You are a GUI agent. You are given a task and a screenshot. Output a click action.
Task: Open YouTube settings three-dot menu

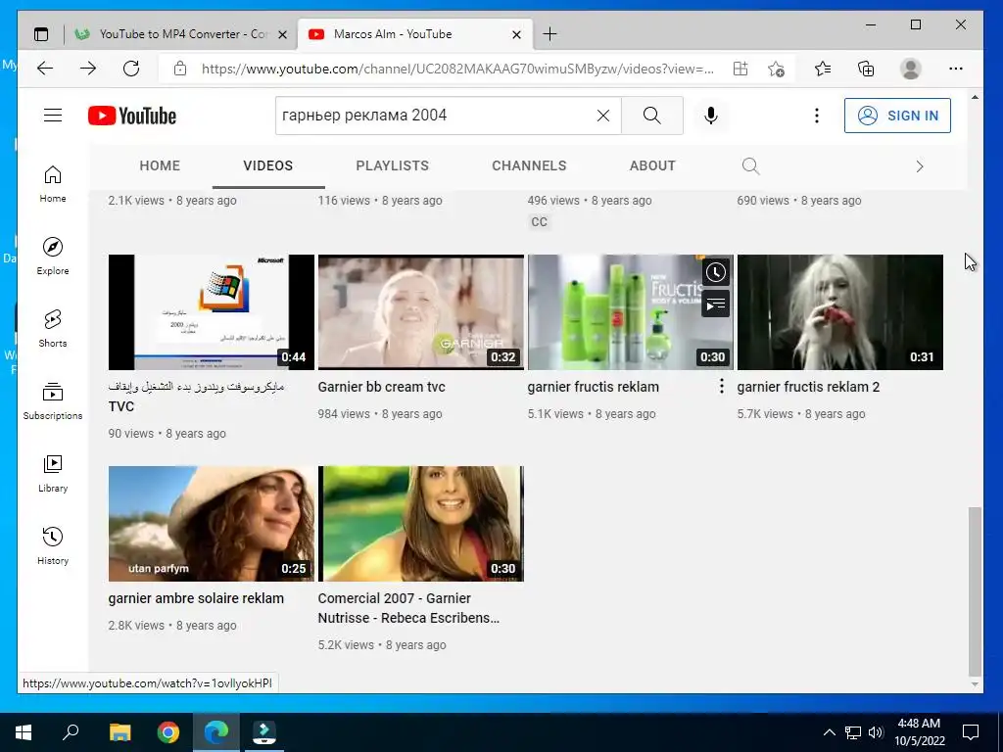[816, 116]
